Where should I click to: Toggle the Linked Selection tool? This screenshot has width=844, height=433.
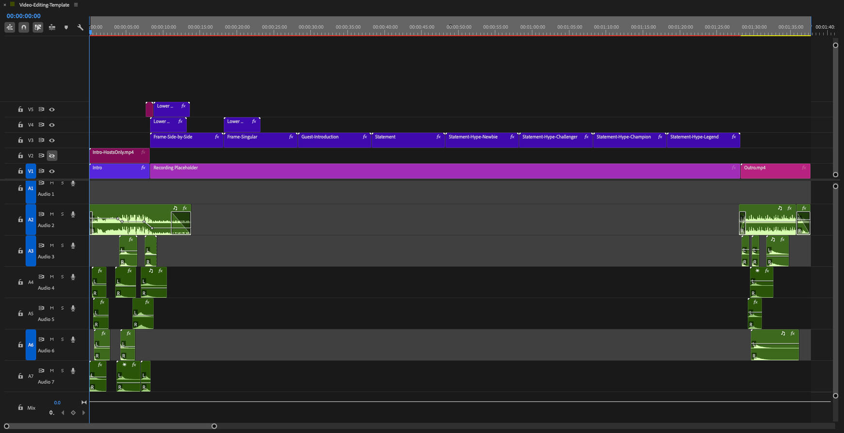click(x=38, y=28)
